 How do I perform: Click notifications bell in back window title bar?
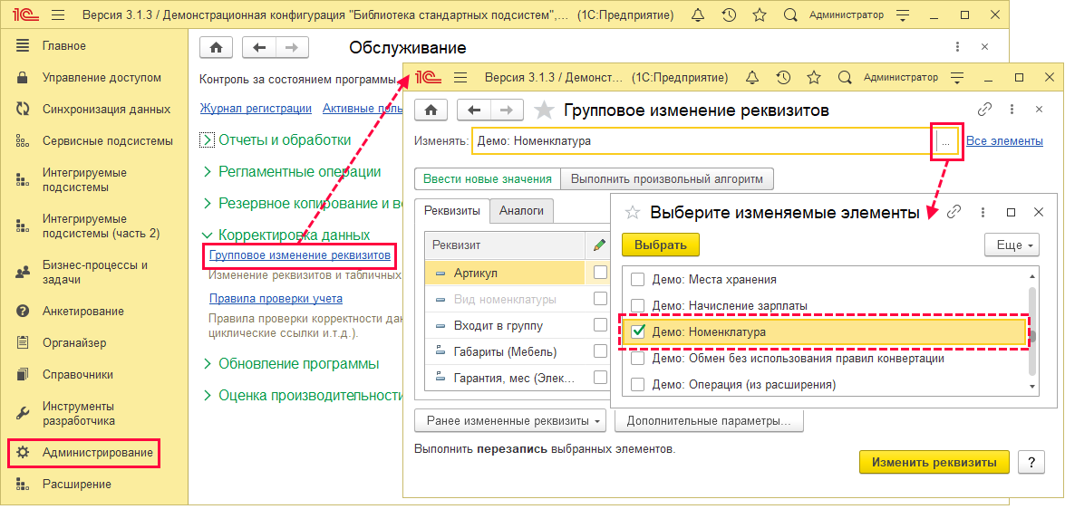coord(698,14)
